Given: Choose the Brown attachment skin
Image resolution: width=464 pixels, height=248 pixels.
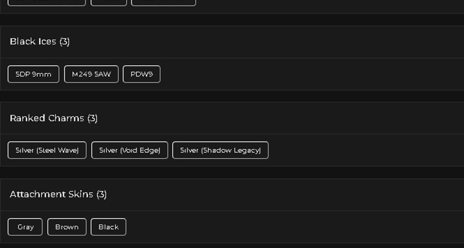Looking at the screenshot, I should pos(67,227).
